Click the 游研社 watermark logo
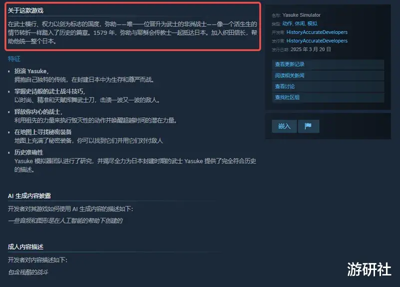Image resolution: width=400 pixels, height=287 pixels. pos(369,270)
